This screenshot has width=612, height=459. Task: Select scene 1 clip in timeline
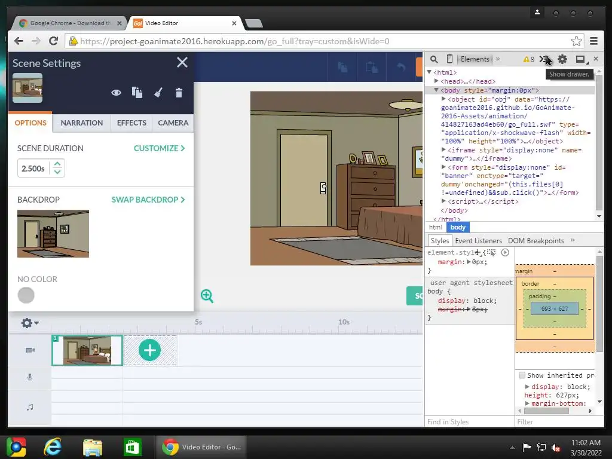pos(87,350)
